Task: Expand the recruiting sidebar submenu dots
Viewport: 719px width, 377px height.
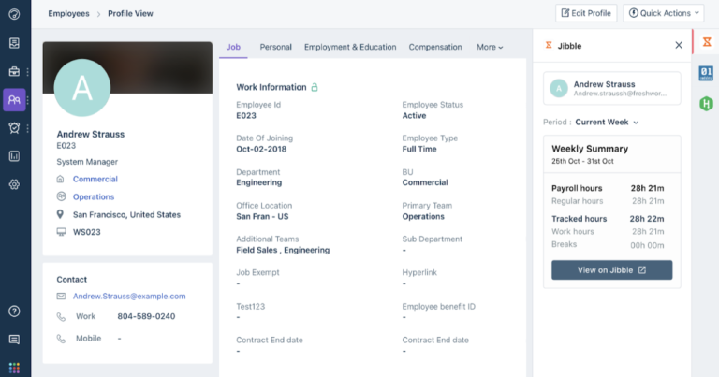Action: tap(28, 72)
